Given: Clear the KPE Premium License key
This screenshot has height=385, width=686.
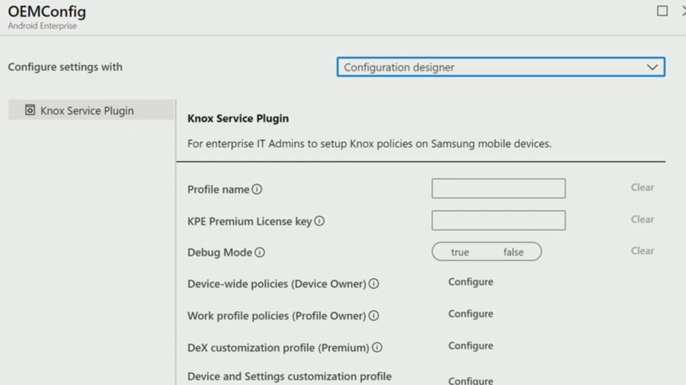Looking at the screenshot, I should click(x=642, y=219).
